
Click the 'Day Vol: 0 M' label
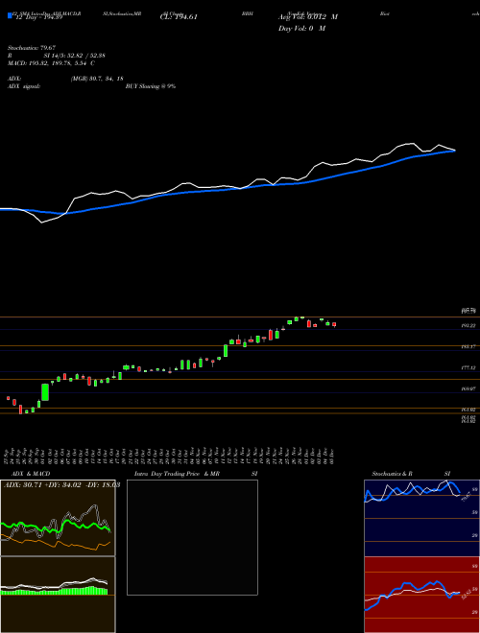tap(301, 29)
